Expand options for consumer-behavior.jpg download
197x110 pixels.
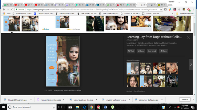click(x=162, y=100)
